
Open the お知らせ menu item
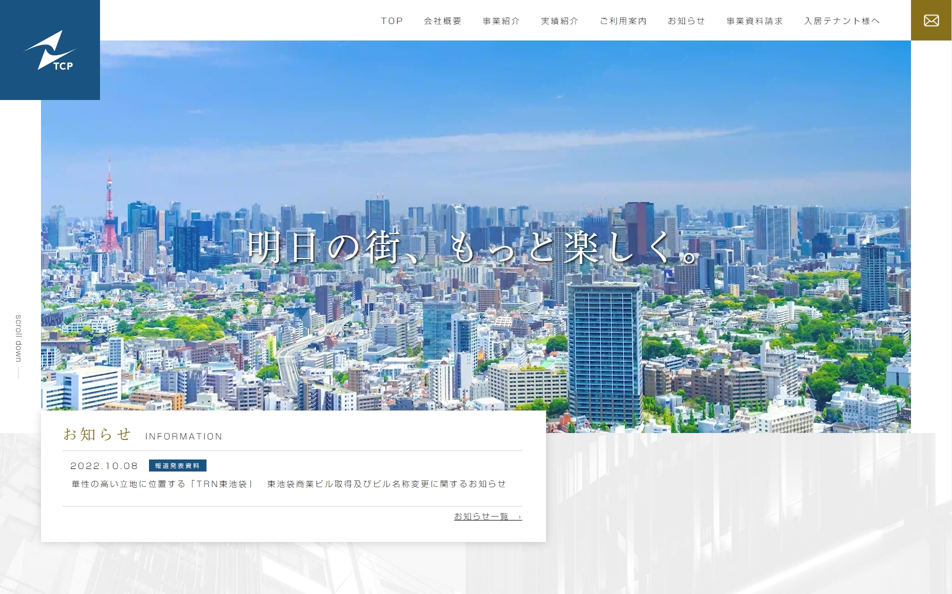click(x=687, y=20)
